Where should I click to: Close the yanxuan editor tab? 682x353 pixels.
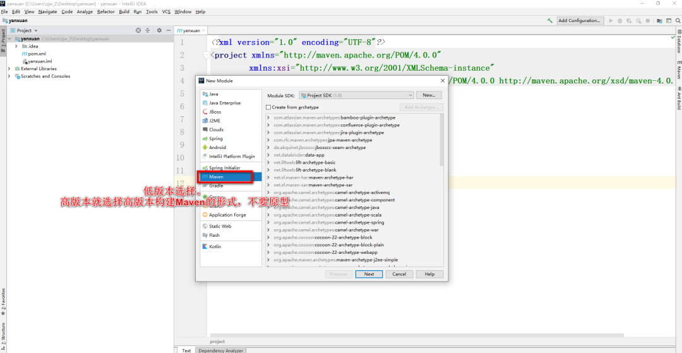pos(204,31)
